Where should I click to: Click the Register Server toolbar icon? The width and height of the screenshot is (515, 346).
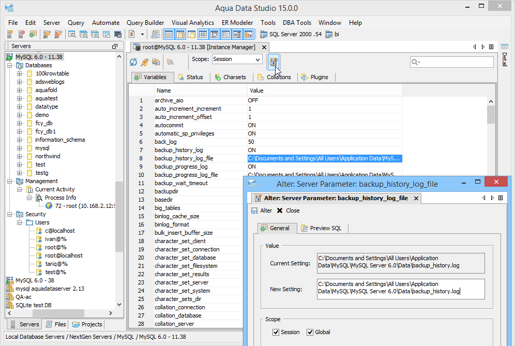point(10,34)
